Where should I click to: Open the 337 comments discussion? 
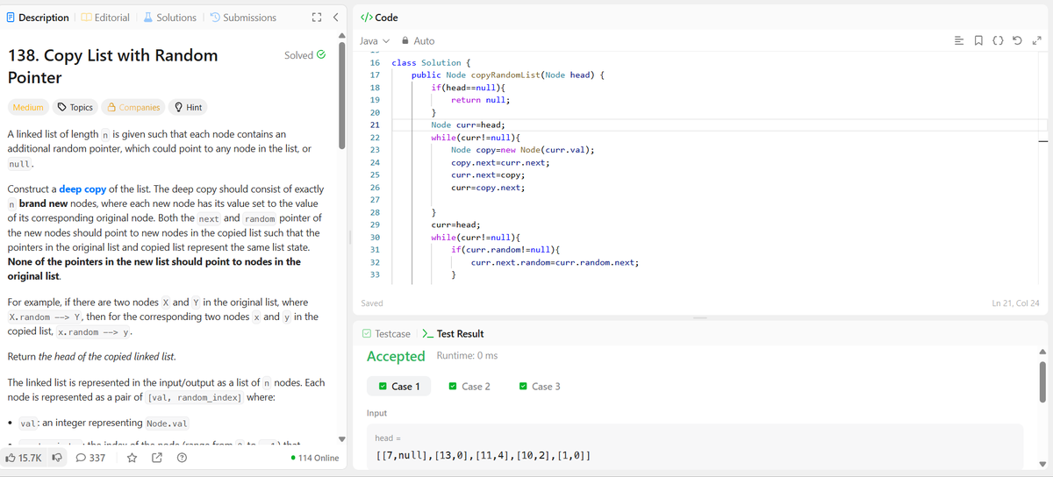click(x=91, y=458)
